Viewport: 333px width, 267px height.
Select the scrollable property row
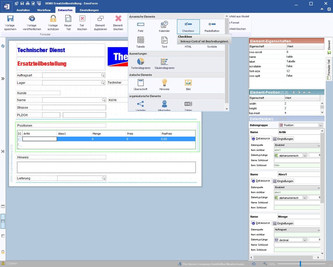[x=287, y=66]
